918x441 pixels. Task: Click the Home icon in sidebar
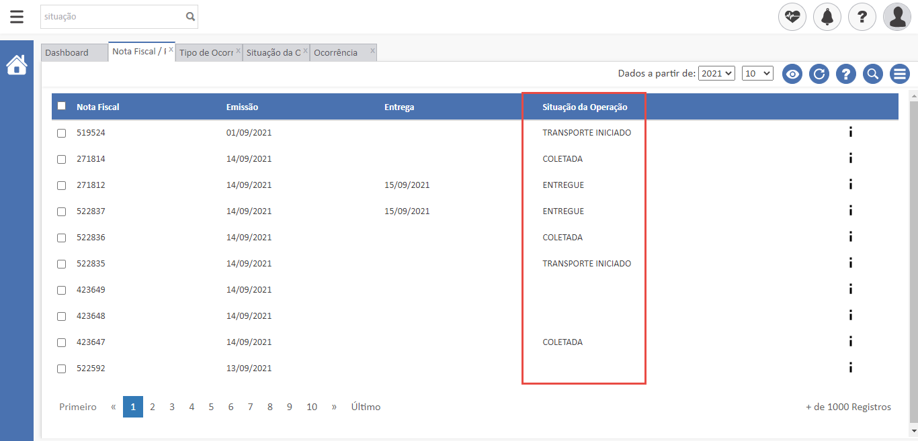(17, 65)
